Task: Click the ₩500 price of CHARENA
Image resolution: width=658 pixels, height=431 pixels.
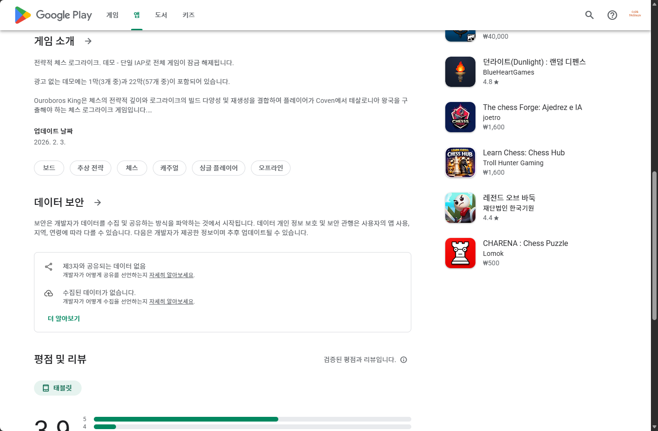Action: pyautogui.click(x=491, y=263)
